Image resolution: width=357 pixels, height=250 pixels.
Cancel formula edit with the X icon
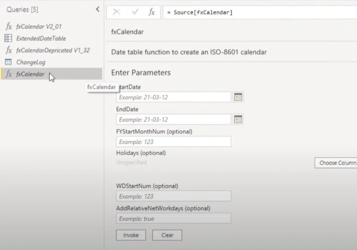pos(116,12)
